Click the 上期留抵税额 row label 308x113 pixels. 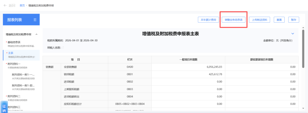pos(72,89)
